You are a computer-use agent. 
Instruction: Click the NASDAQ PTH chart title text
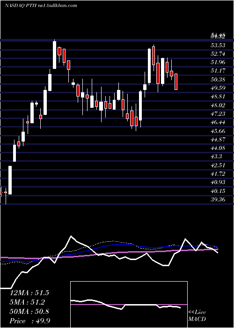point(41,5)
